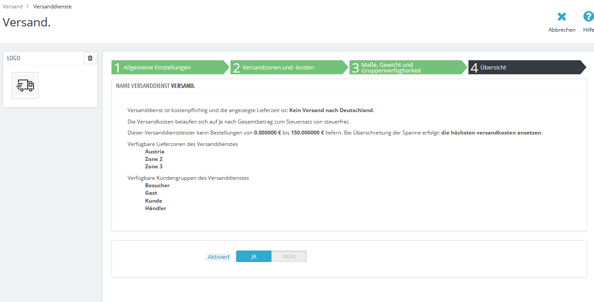594x302 pixels.
Task: Click the Zone 3 entry
Action: click(154, 167)
